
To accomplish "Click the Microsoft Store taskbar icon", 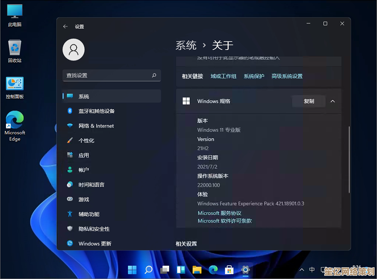I will [x=229, y=269].
